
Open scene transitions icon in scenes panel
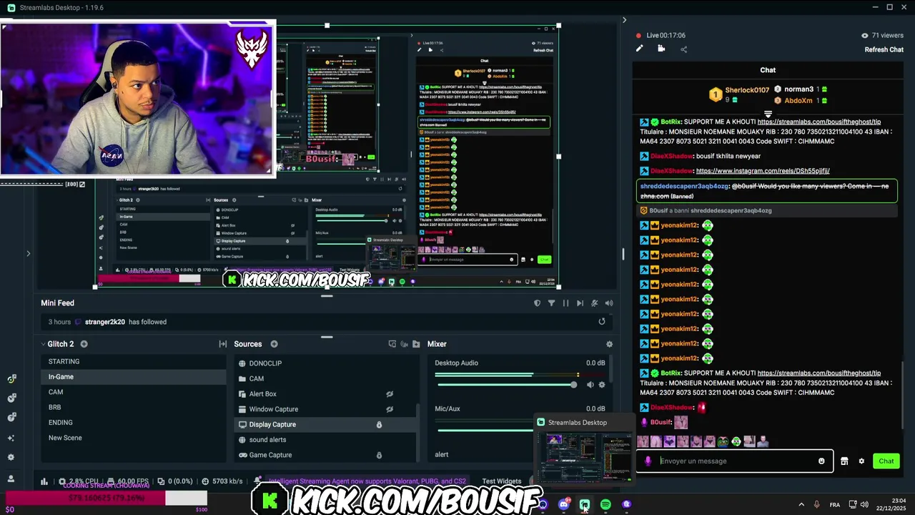point(222,344)
